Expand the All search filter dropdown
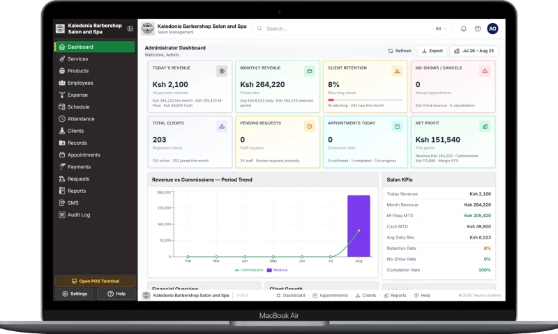The image size is (558, 334). (x=441, y=29)
